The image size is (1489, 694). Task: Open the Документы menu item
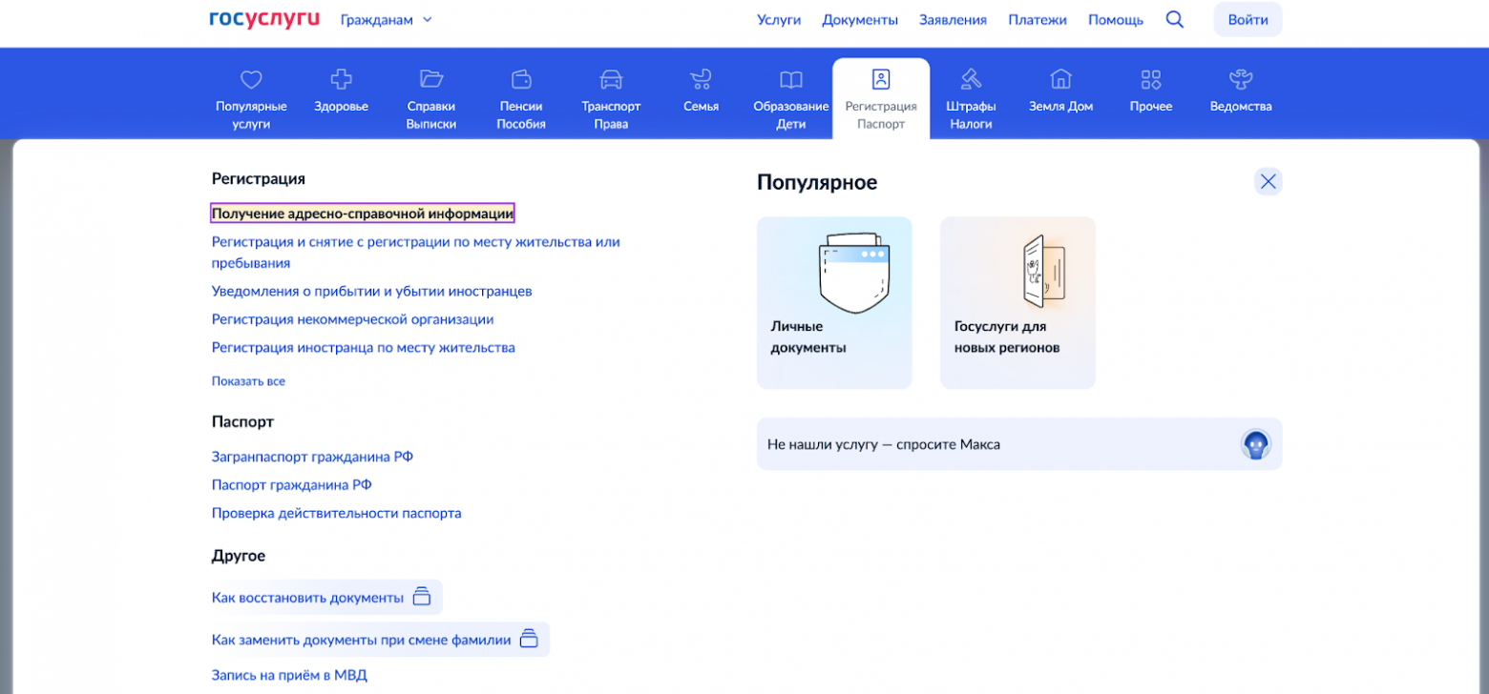coord(858,18)
